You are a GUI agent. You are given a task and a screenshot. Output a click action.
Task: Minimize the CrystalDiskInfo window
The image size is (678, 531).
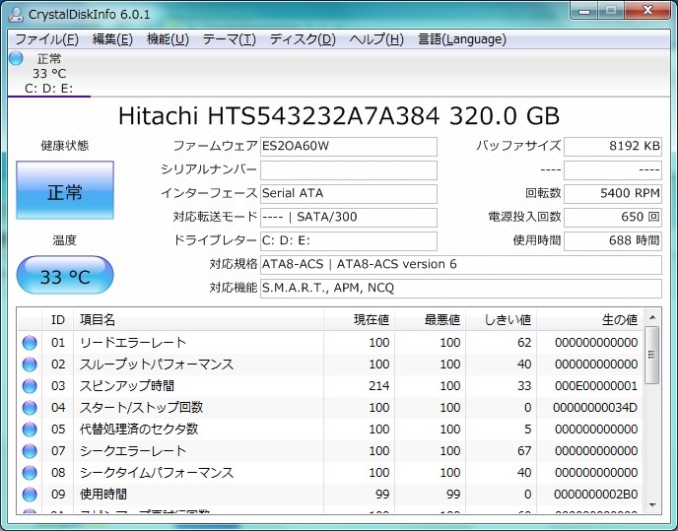(584, 11)
